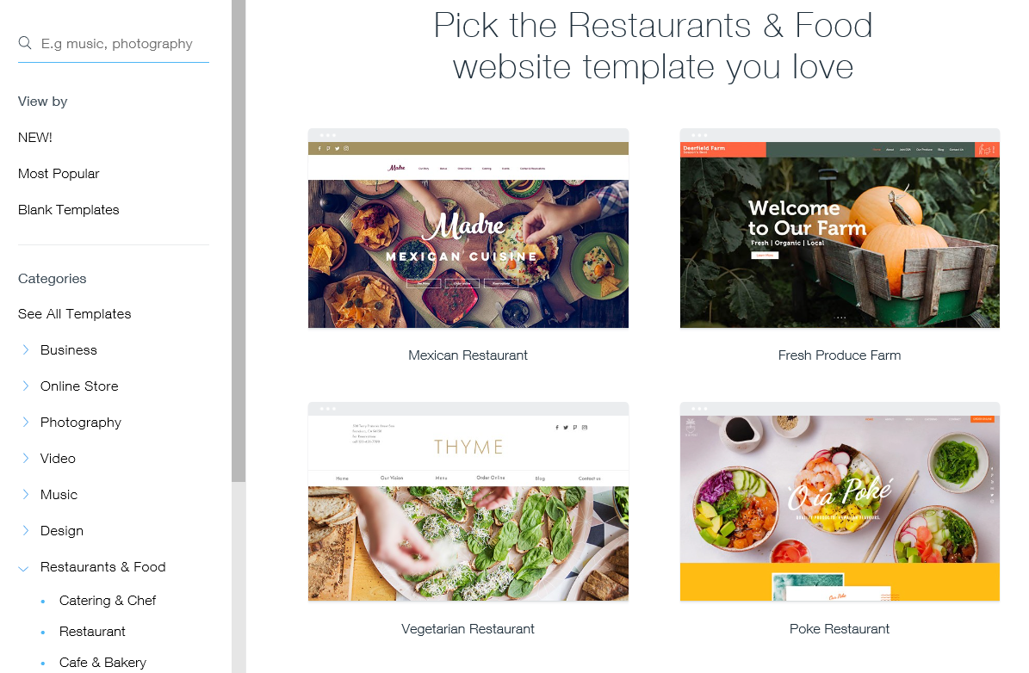Image resolution: width=1029 pixels, height=673 pixels.
Task: Collapse the Restaurants & Food chevron
Action: pyautogui.click(x=23, y=568)
